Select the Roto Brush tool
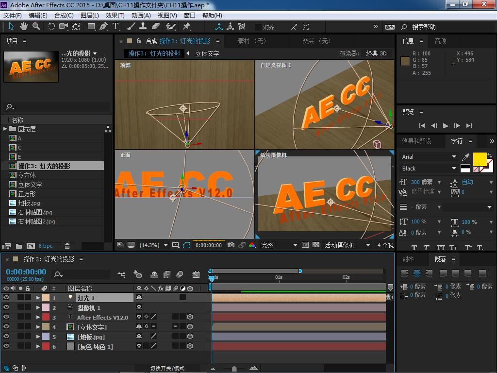Screen dimensions: 497x373 [x=171, y=27]
